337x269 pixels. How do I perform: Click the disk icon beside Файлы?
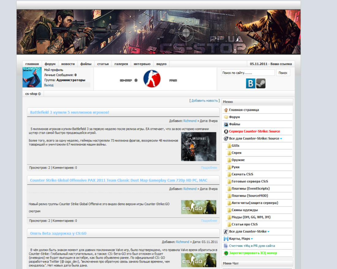(x=226, y=124)
